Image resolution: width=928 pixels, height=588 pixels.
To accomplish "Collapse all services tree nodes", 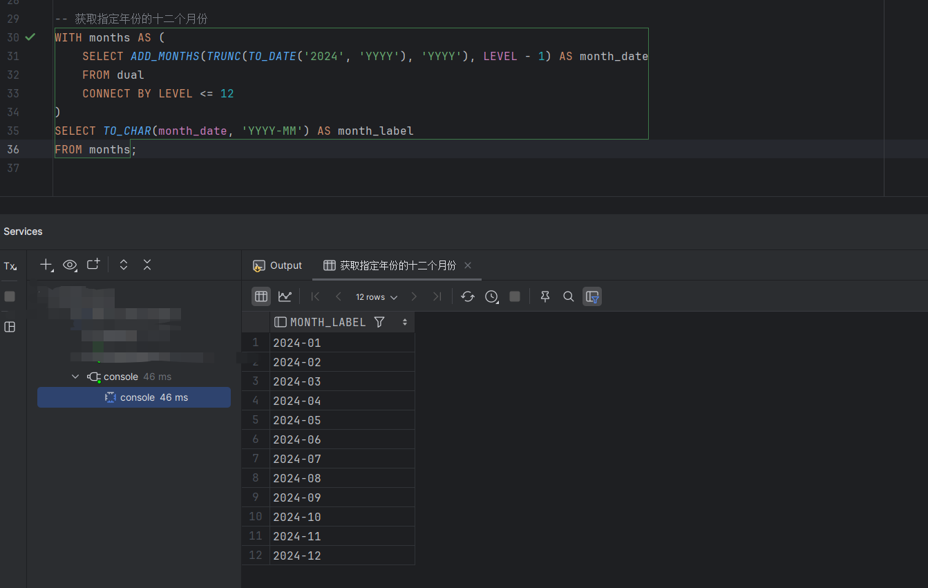I will 147,265.
